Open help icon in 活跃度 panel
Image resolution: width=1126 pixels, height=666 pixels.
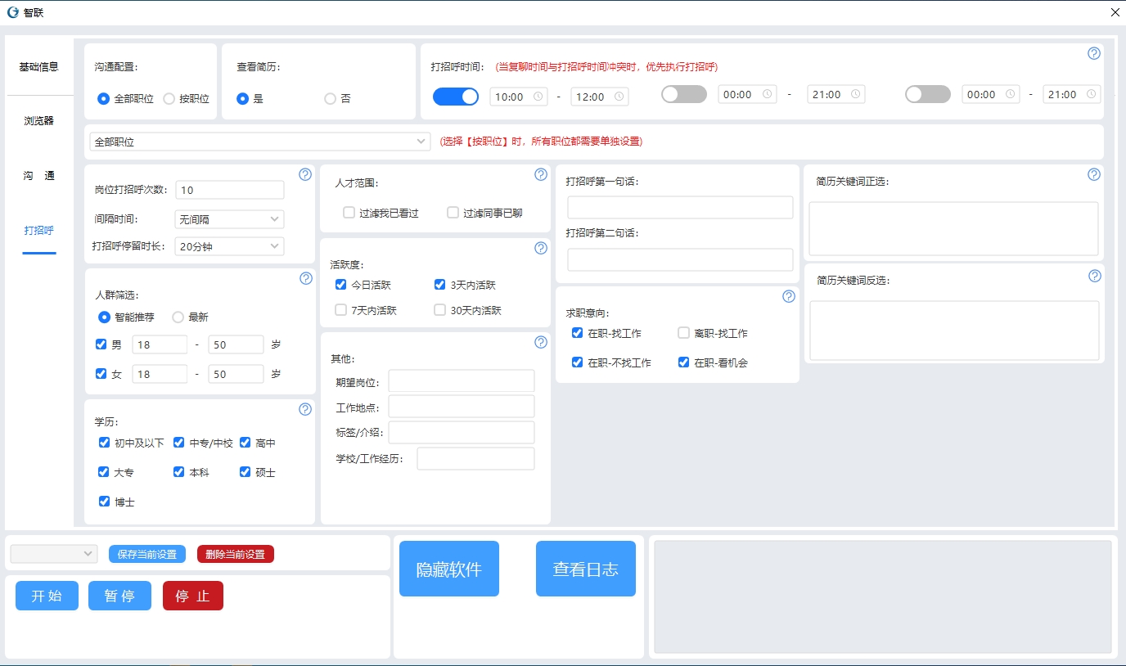541,248
